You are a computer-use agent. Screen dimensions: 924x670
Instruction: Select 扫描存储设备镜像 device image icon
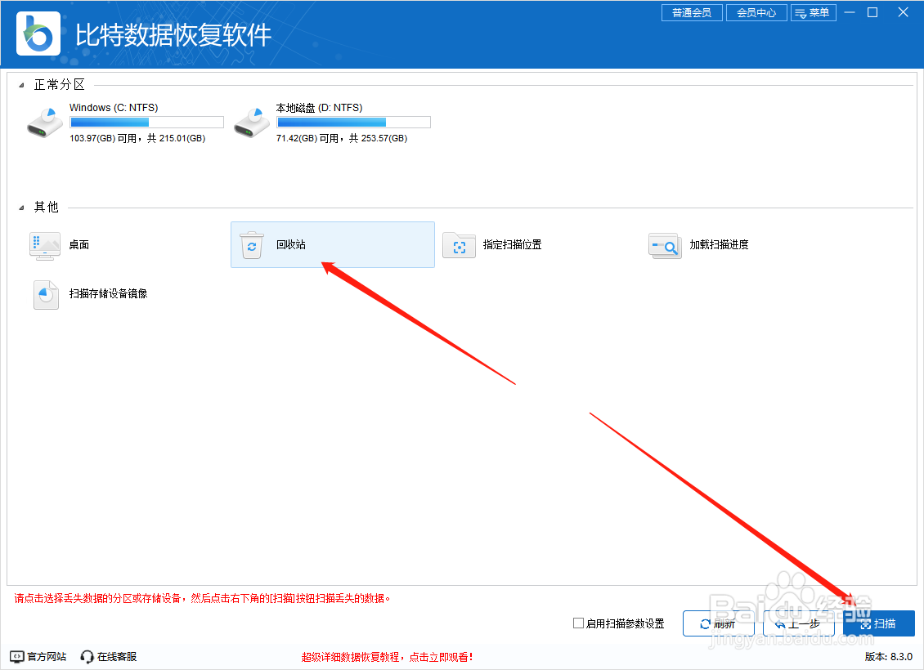click(x=45, y=294)
